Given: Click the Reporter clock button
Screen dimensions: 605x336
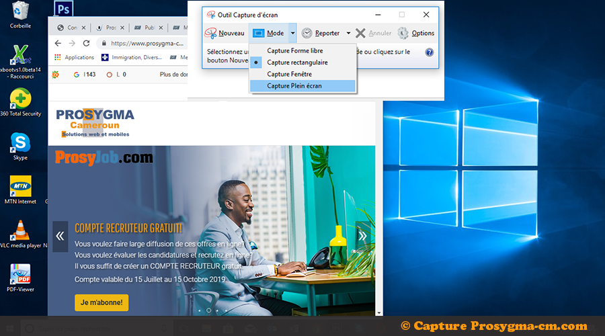Looking at the screenshot, I should coord(321,33).
